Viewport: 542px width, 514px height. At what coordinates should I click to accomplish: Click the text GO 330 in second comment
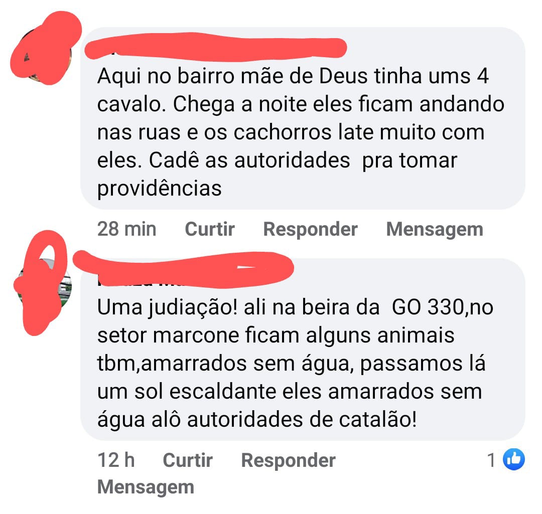[428, 307]
